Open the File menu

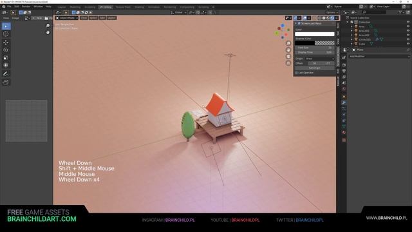click(9, 6)
